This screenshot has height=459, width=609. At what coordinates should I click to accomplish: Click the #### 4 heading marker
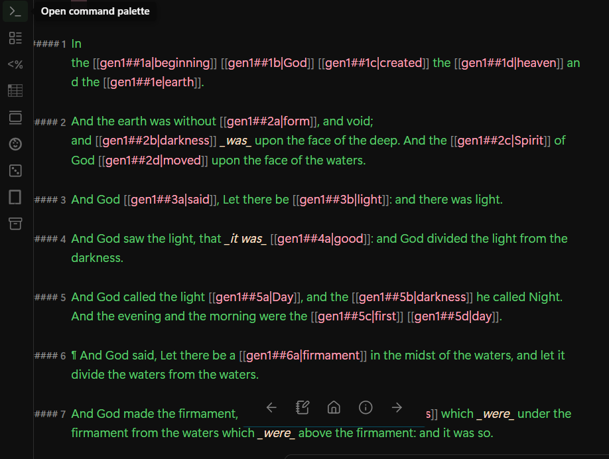coord(50,239)
